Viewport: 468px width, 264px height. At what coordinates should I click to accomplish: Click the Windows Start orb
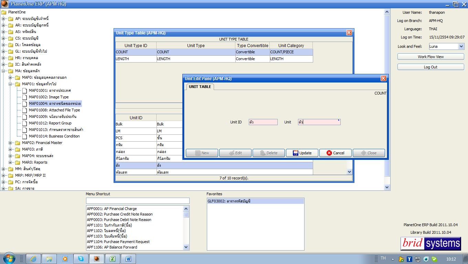click(9, 258)
